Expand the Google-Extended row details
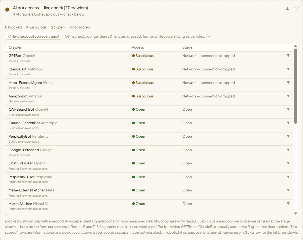The width and height of the screenshot is (303, 240). 288,150
